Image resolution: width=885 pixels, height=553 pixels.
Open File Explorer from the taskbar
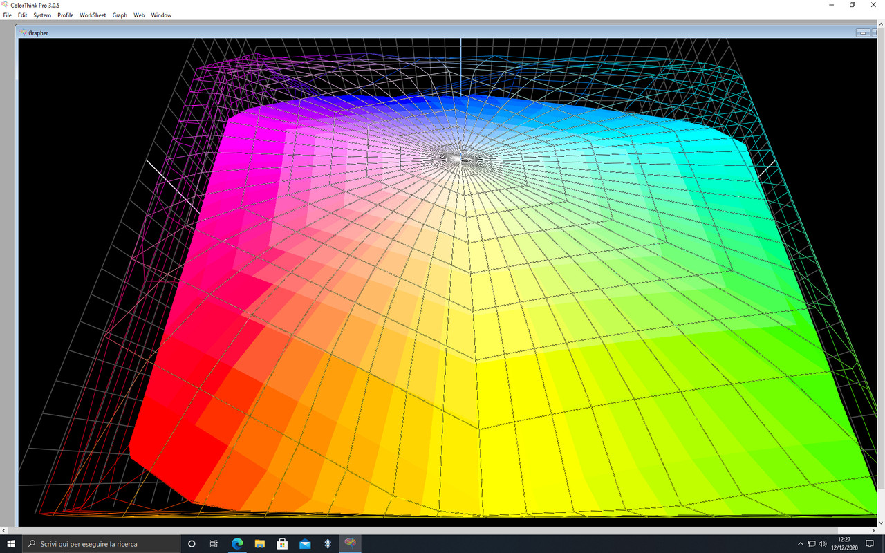[259, 543]
